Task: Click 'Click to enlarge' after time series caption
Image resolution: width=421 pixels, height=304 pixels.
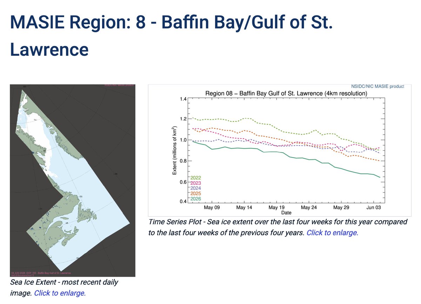Action: 332,232
